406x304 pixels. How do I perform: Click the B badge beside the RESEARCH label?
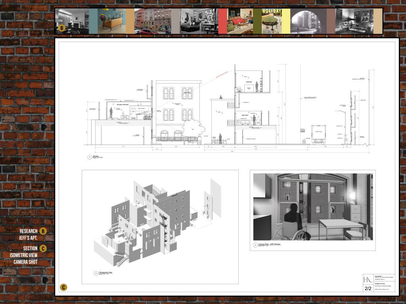point(43,231)
